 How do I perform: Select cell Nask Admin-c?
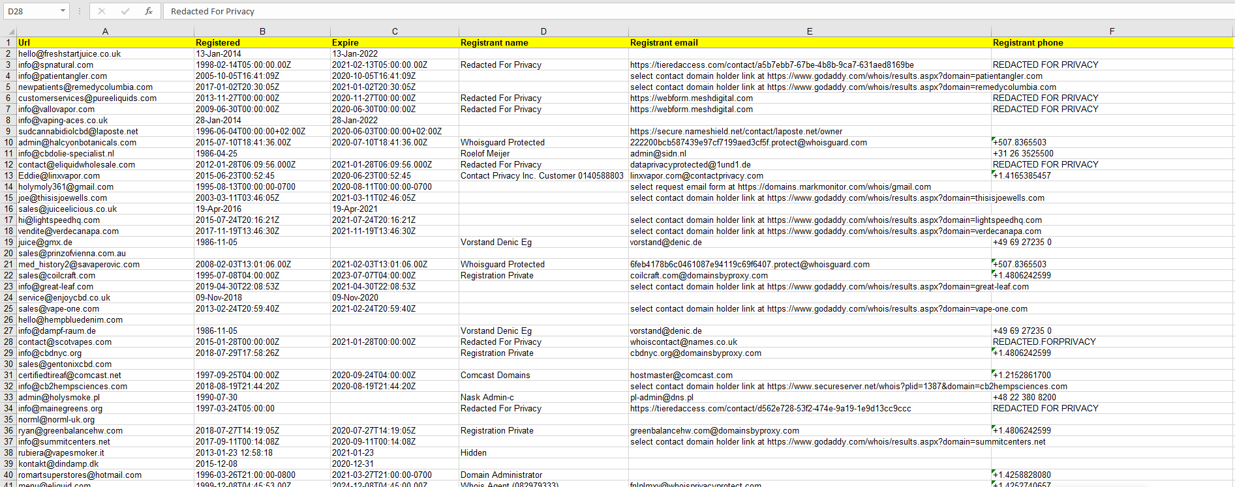[x=543, y=397]
